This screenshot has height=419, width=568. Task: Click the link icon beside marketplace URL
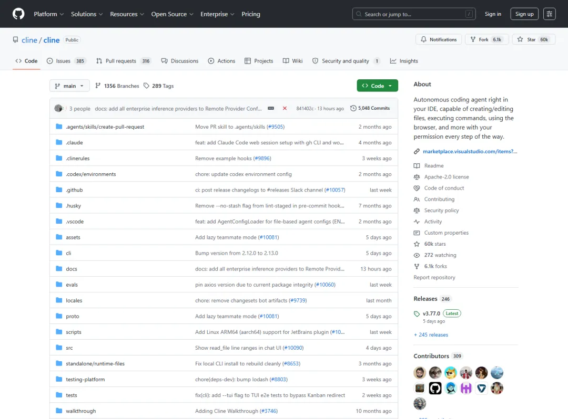pyautogui.click(x=417, y=151)
